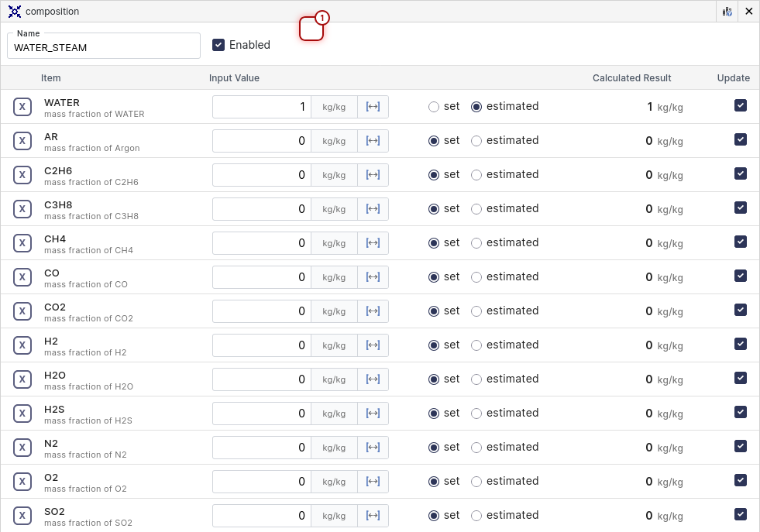Open the kg/kg unit selector for O2

click(x=334, y=482)
